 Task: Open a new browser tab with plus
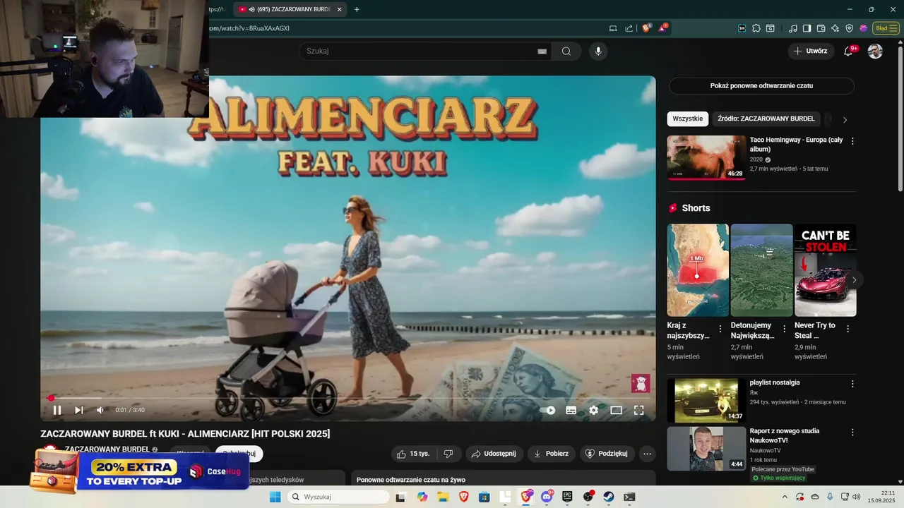click(357, 9)
